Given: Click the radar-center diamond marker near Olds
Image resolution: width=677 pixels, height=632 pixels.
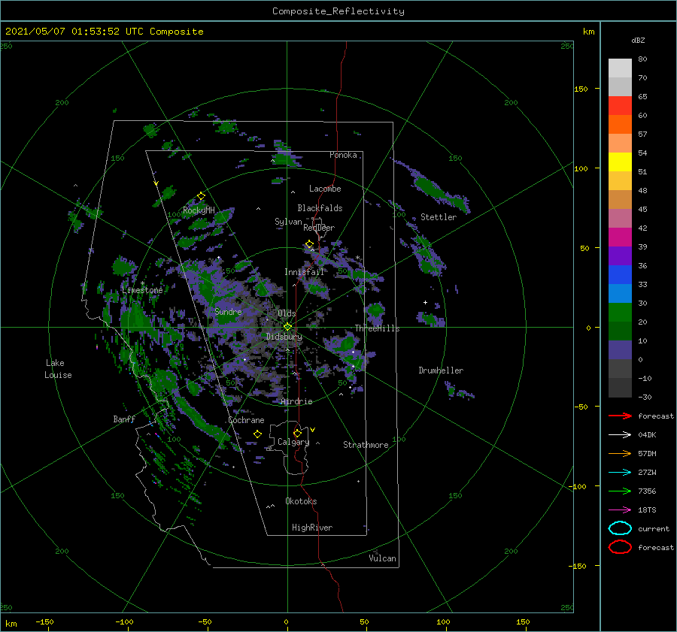Looking at the screenshot, I should (x=287, y=327).
